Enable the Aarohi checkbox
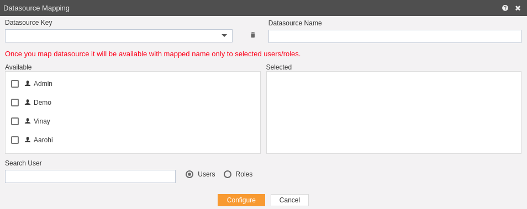 coord(15,140)
